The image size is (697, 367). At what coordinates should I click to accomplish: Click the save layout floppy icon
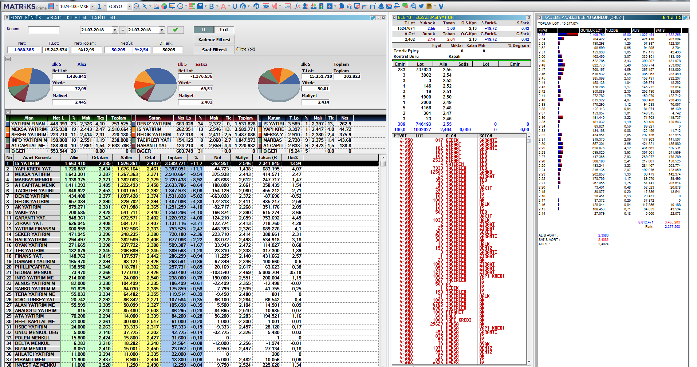(51, 6)
